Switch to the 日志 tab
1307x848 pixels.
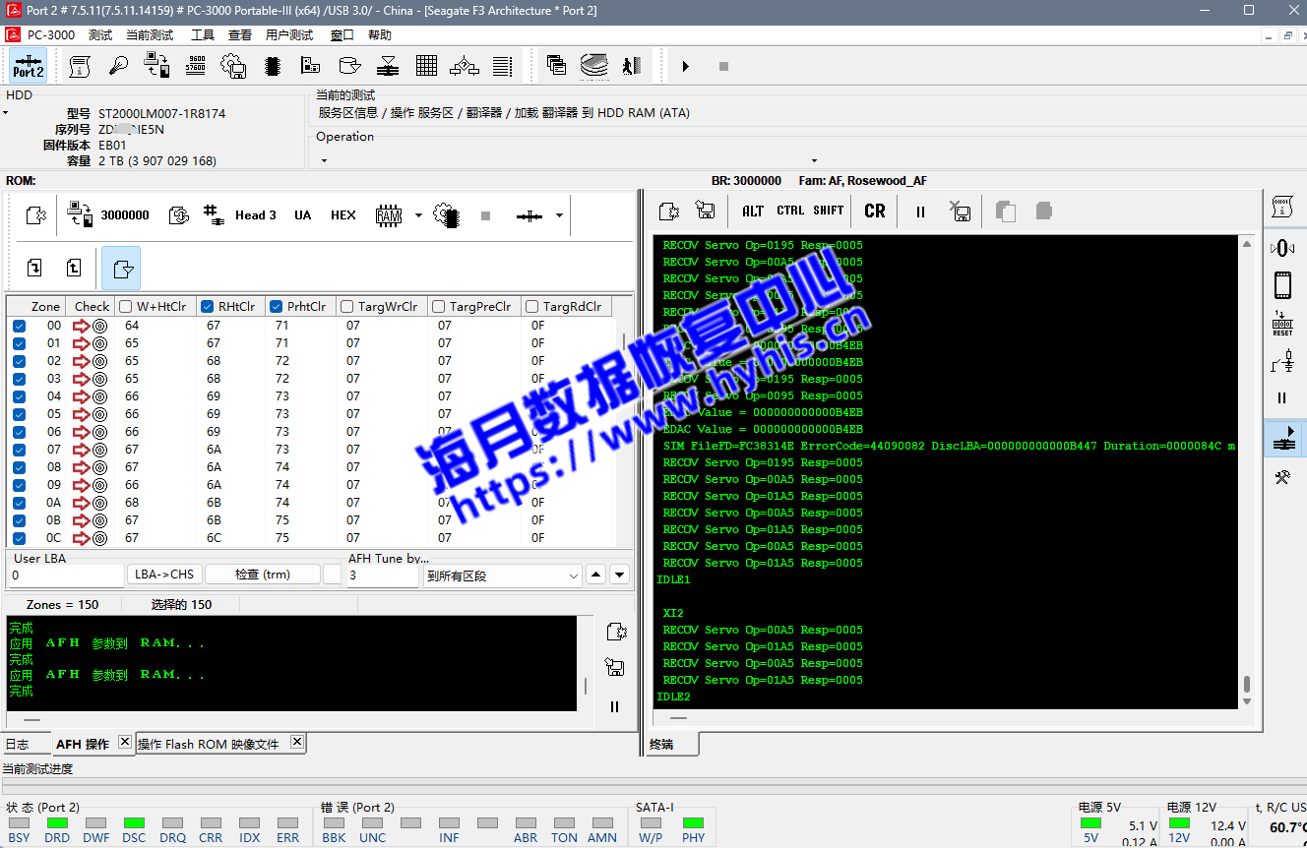(x=18, y=745)
